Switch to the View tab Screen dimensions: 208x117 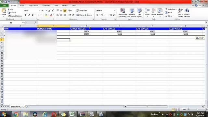(73, 6)
